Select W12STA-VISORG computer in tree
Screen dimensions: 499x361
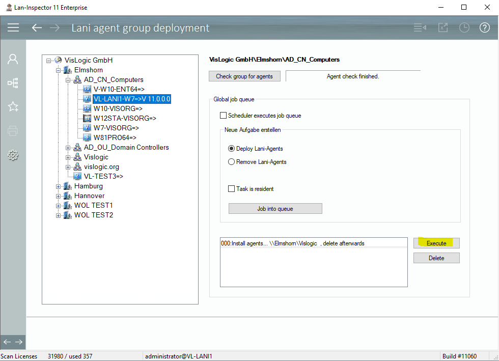click(x=124, y=118)
